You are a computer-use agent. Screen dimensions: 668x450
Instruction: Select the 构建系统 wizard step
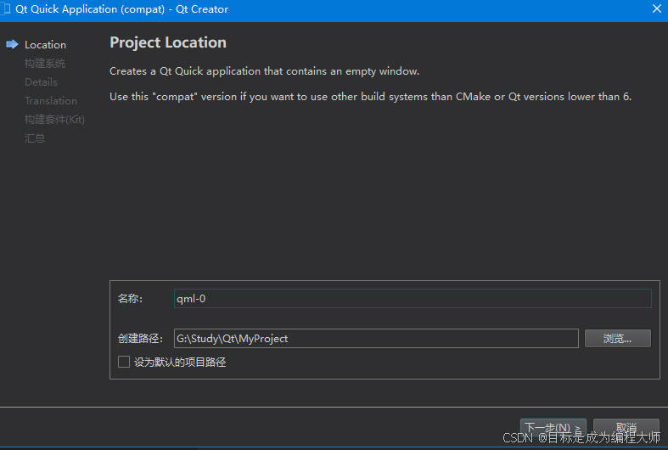pyautogui.click(x=45, y=64)
